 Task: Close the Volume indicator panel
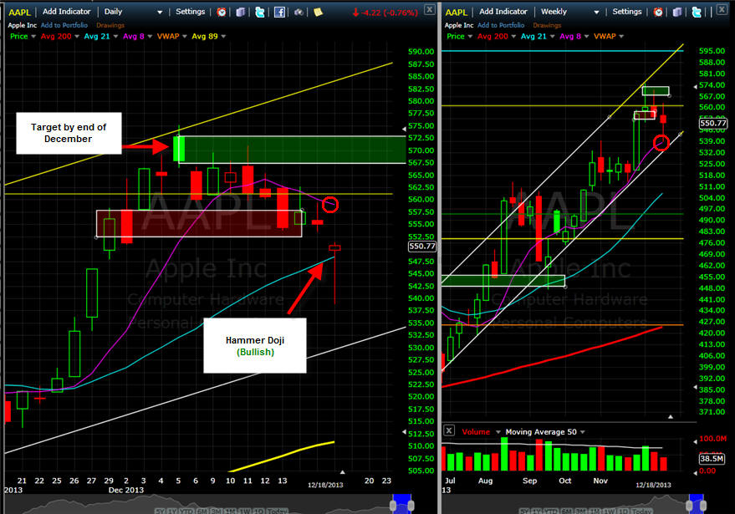tap(448, 430)
